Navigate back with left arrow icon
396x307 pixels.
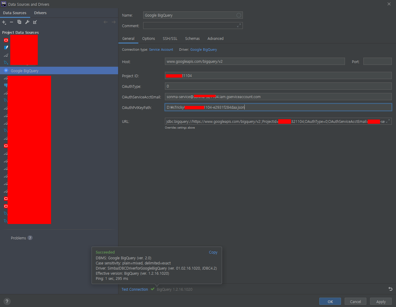click(x=105, y=22)
